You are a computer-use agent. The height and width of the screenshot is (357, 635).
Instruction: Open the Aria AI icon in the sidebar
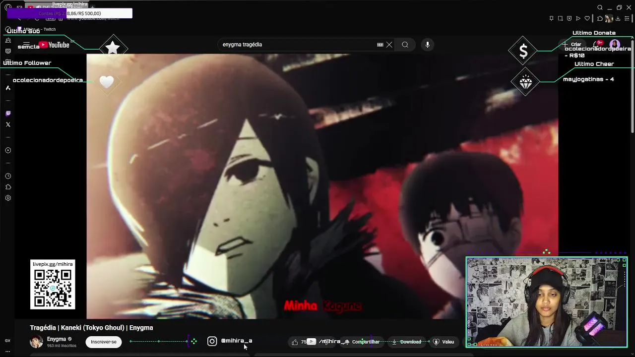[8, 88]
